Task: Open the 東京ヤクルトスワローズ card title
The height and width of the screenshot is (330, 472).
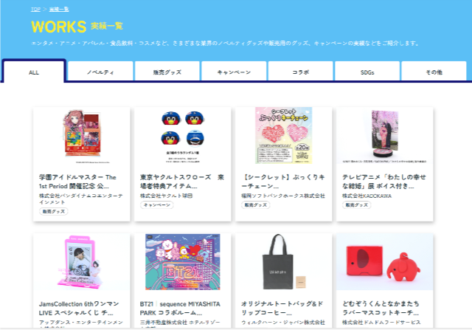Action: (182, 182)
